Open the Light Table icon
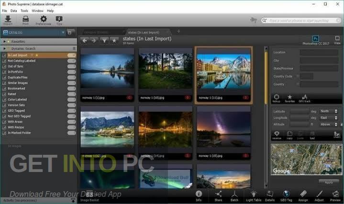The width and height of the screenshot is (344, 204). click(254, 196)
